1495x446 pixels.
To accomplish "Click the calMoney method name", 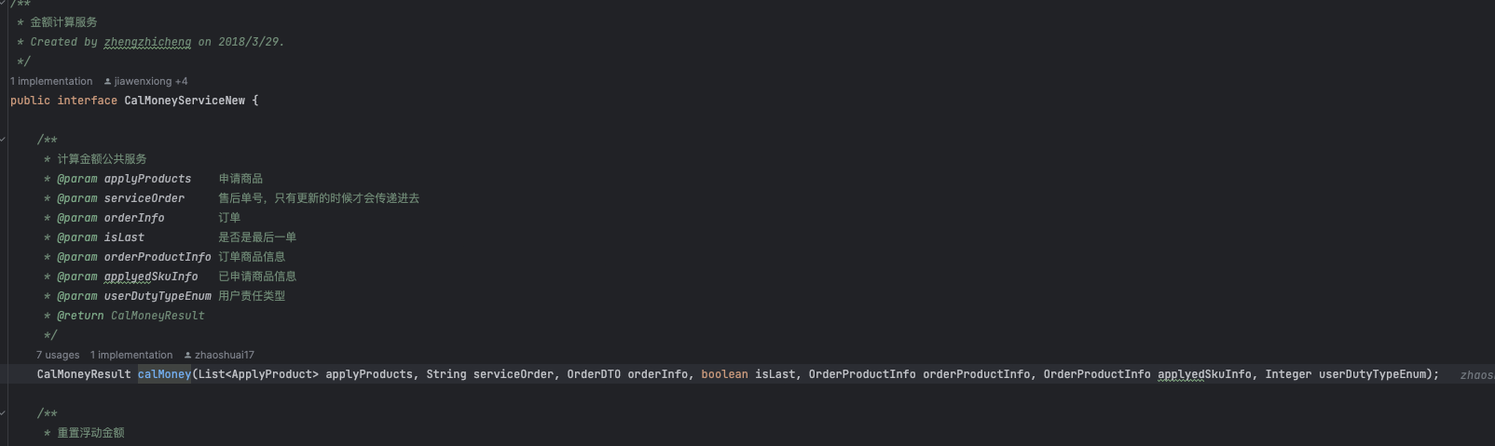I will click(x=164, y=374).
